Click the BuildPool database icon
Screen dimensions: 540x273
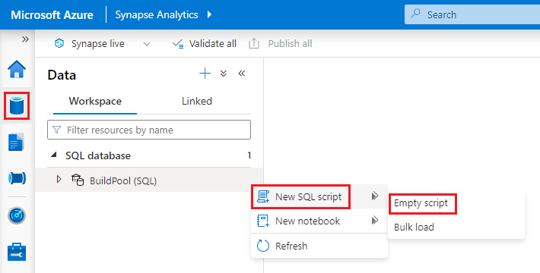tap(78, 180)
